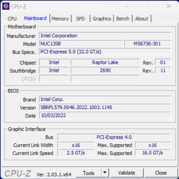179x179 pixels.
Task: Click the Current Link Speed label
Action: (x=33, y=153)
